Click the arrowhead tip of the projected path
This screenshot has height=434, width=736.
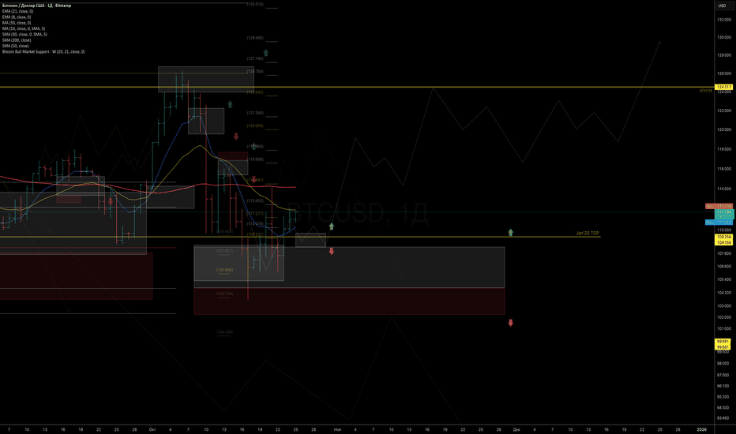coord(659,42)
